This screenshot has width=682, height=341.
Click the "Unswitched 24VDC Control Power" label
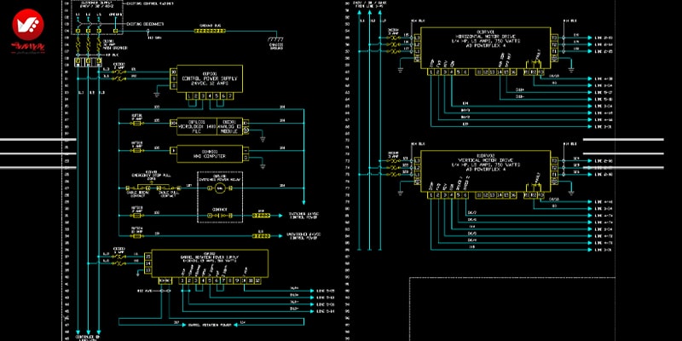tap(304, 236)
